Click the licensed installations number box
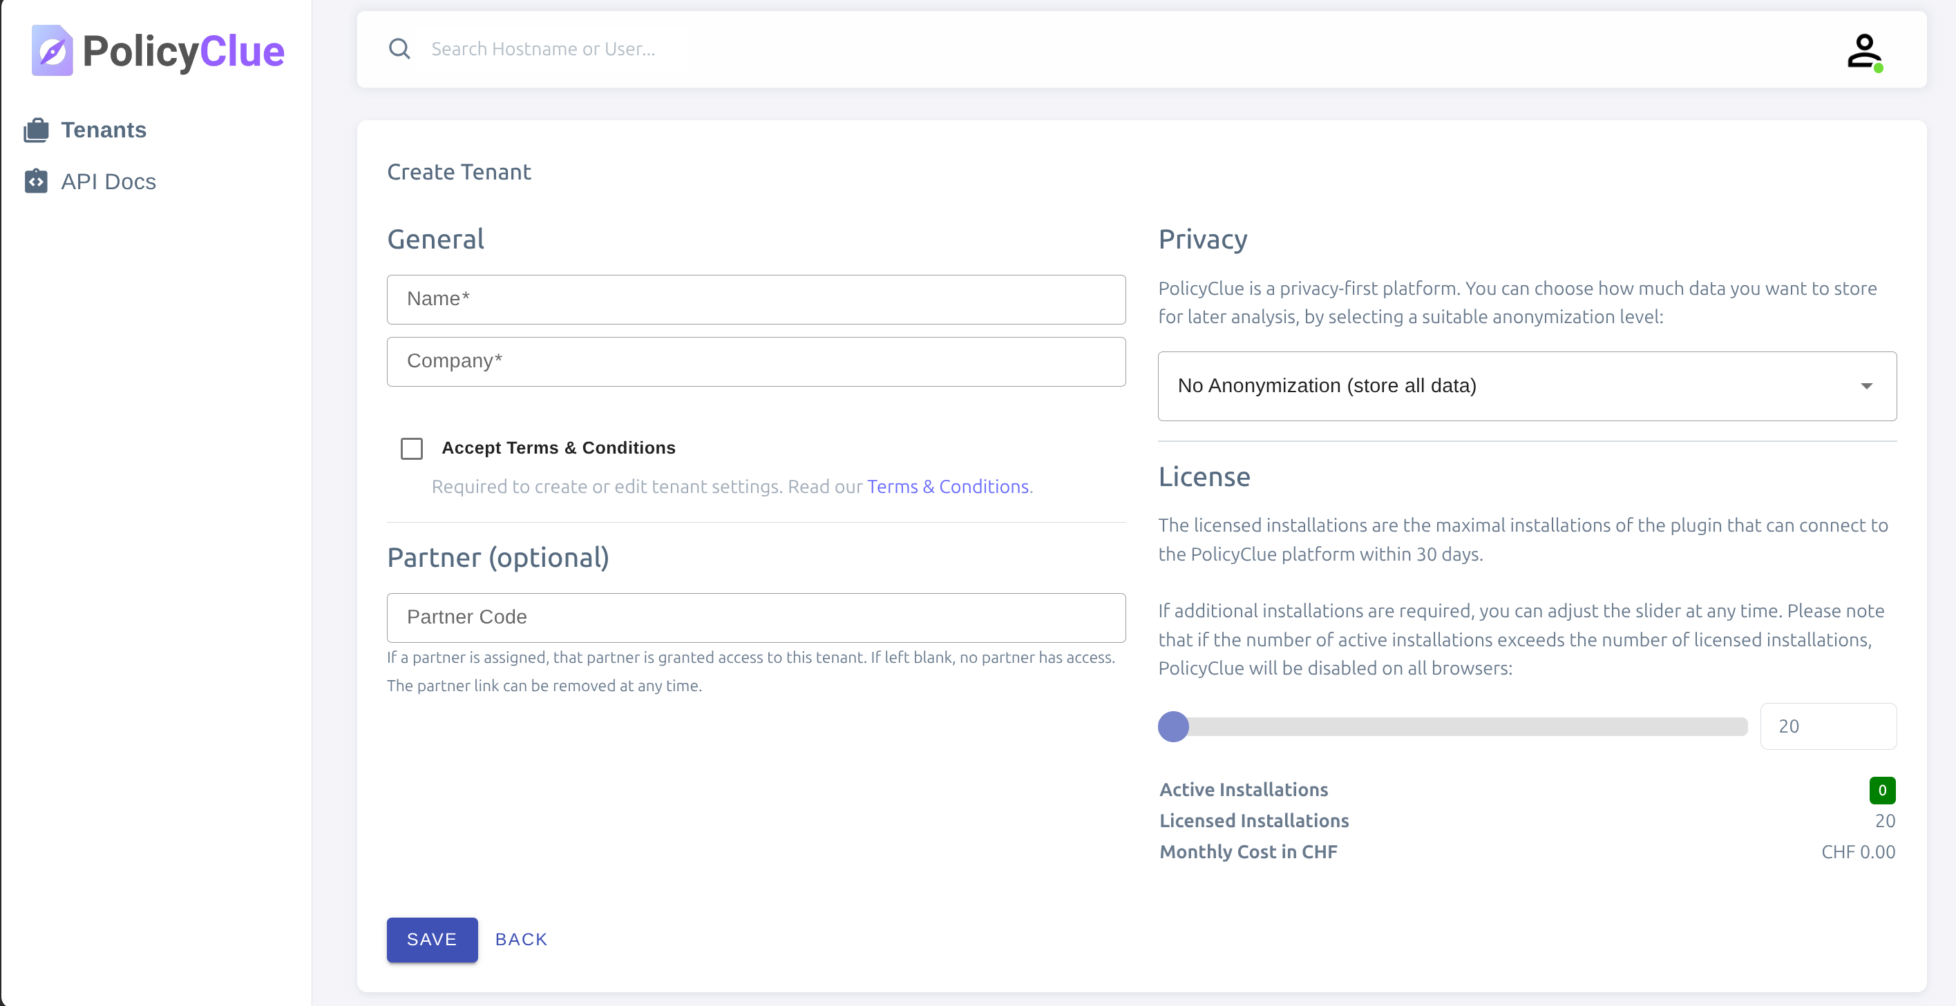 pos(1828,727)
